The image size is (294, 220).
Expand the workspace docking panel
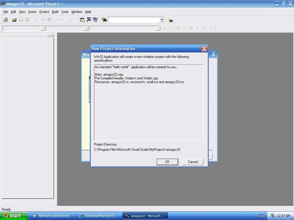(48, 35)
